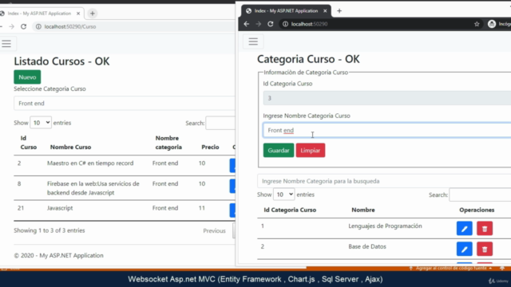
Task: Sort by Precio column header
Action: 210,147
